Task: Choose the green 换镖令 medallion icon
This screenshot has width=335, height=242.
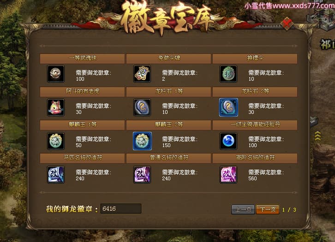Action: pyautogui.click(x=228, y=74)
